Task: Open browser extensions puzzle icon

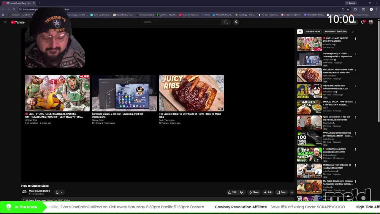Action: [x=355, y=9]
